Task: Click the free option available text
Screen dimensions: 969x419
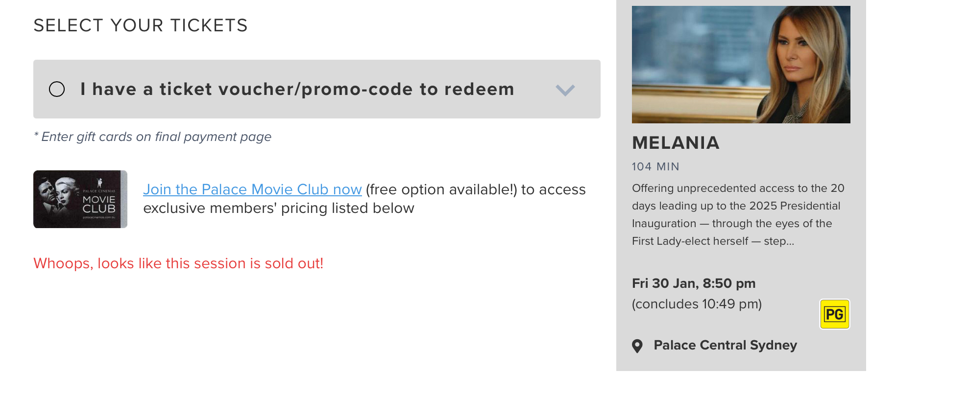Action: tap(441, 189)
